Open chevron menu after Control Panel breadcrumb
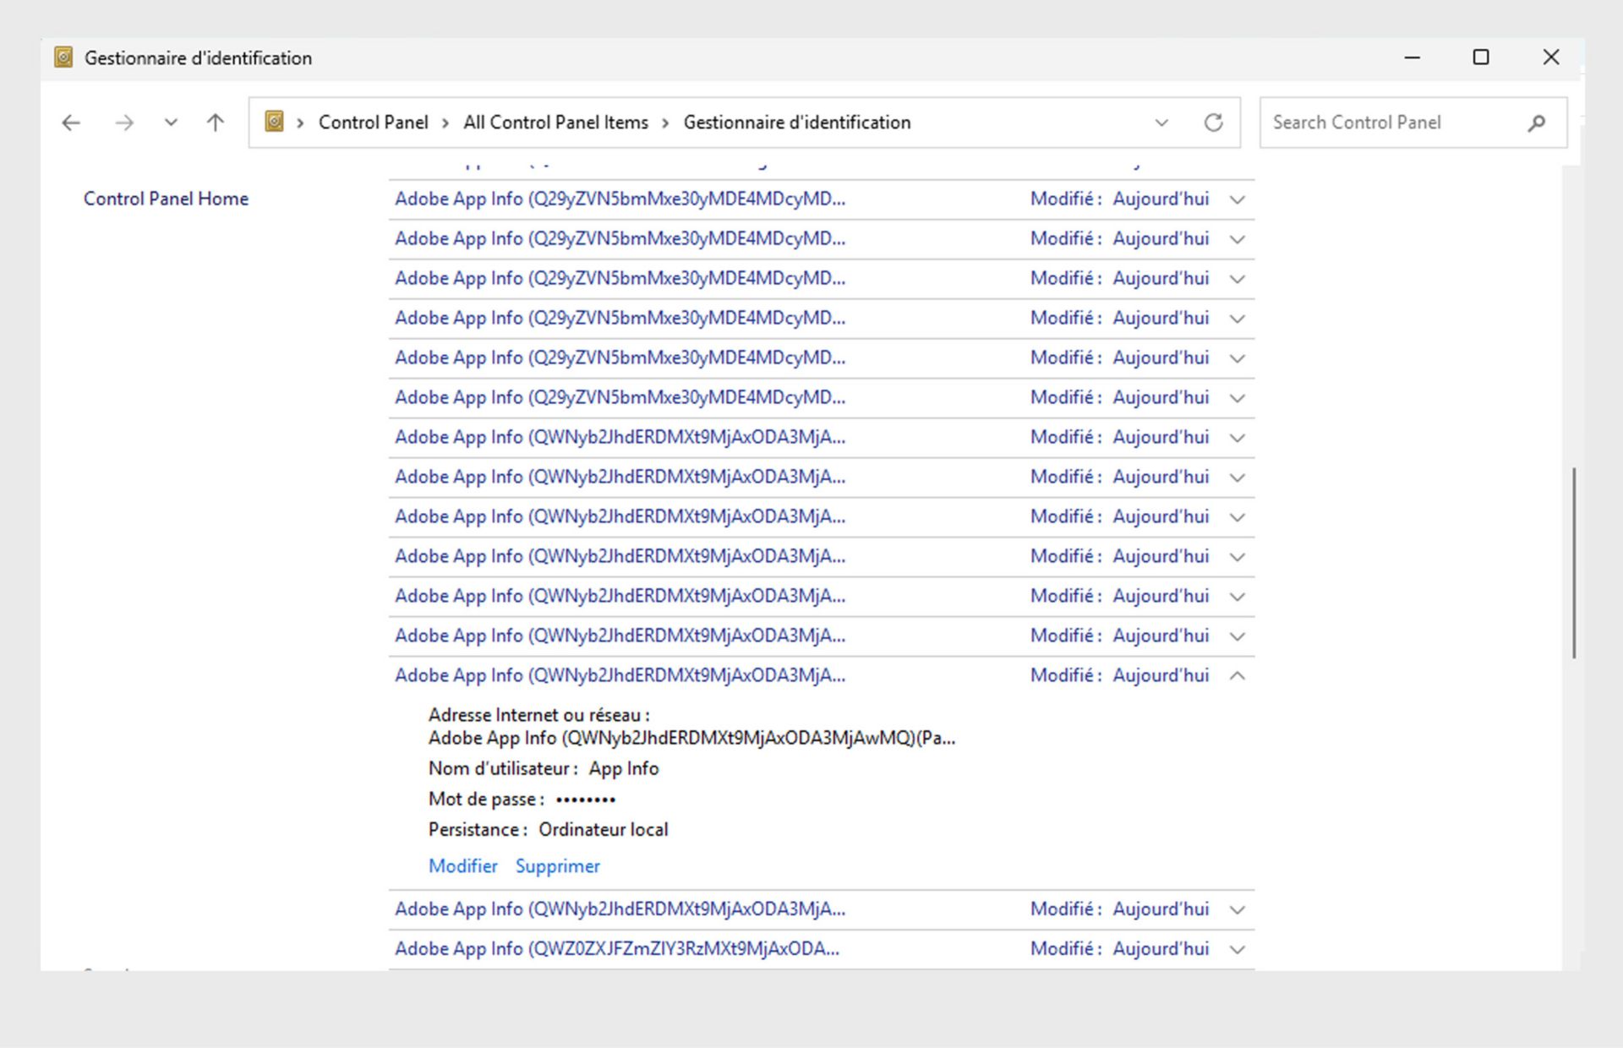Image resolution: width=1623 pixels, height=1048 pixels. tap(445, 123)
